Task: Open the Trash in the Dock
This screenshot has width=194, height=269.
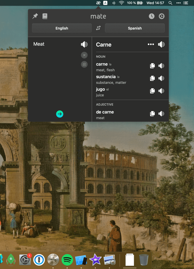Action: click(x=144, y=260)
